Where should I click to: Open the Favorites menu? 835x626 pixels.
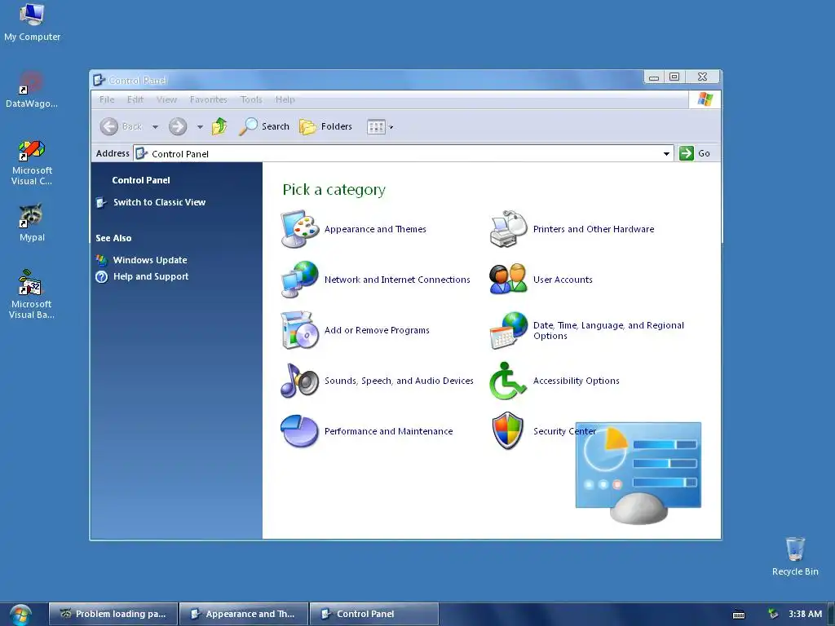(208, 99)
